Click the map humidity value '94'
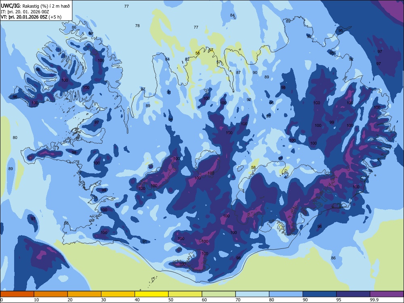This screenshot has height=303, width=404. coord(170,119)
